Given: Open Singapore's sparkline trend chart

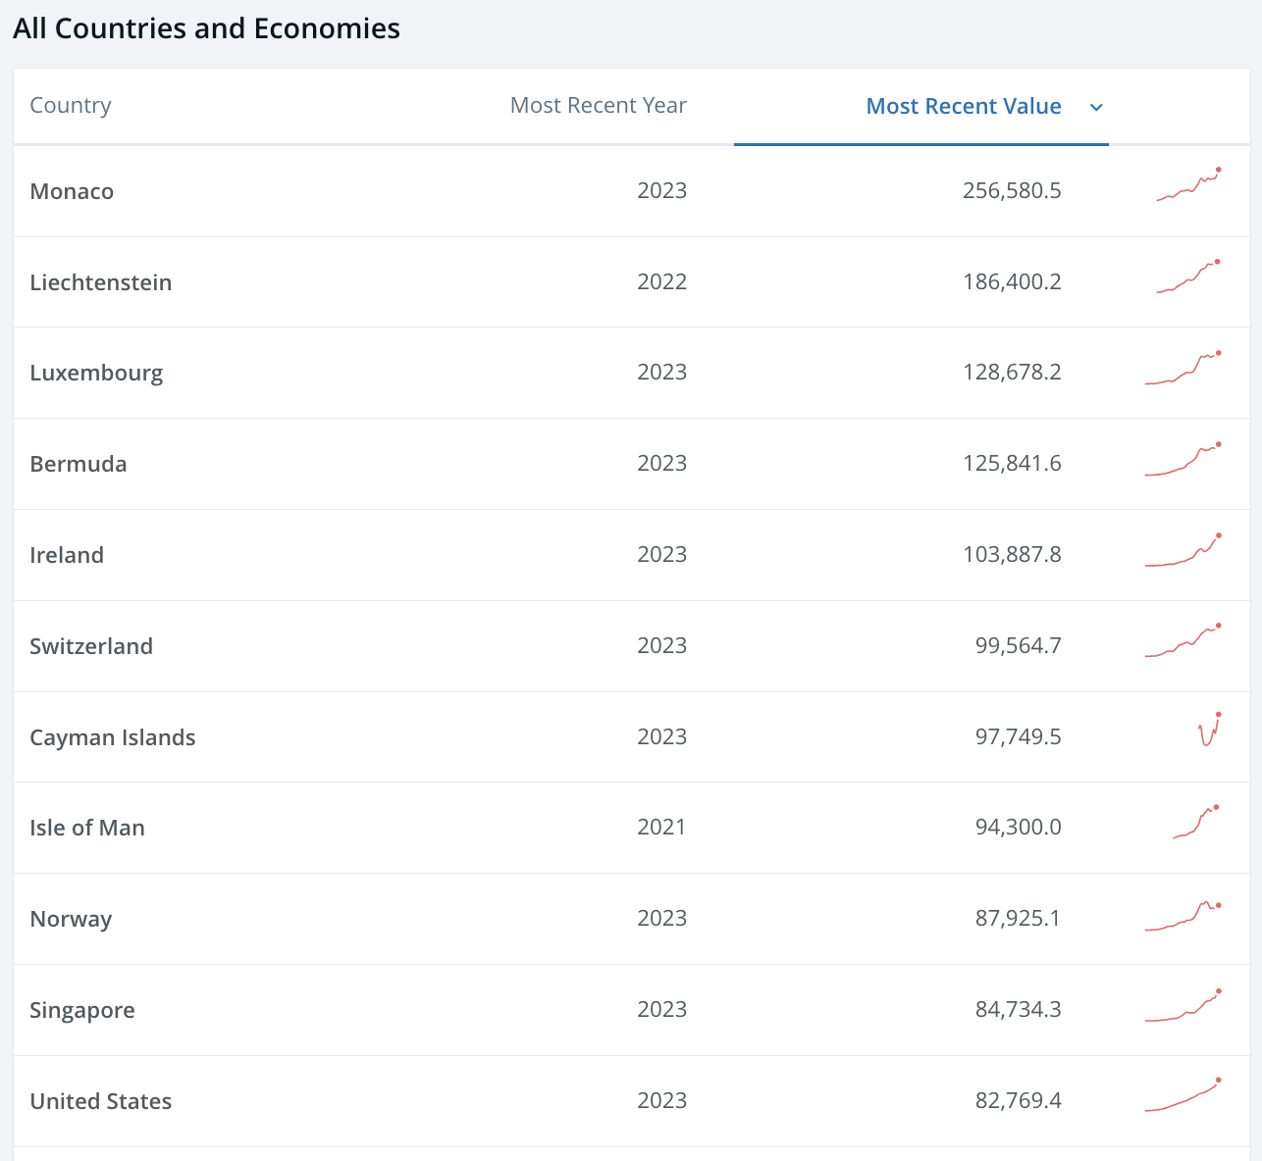Looking at the screenshot, I should [1183, 1005].
